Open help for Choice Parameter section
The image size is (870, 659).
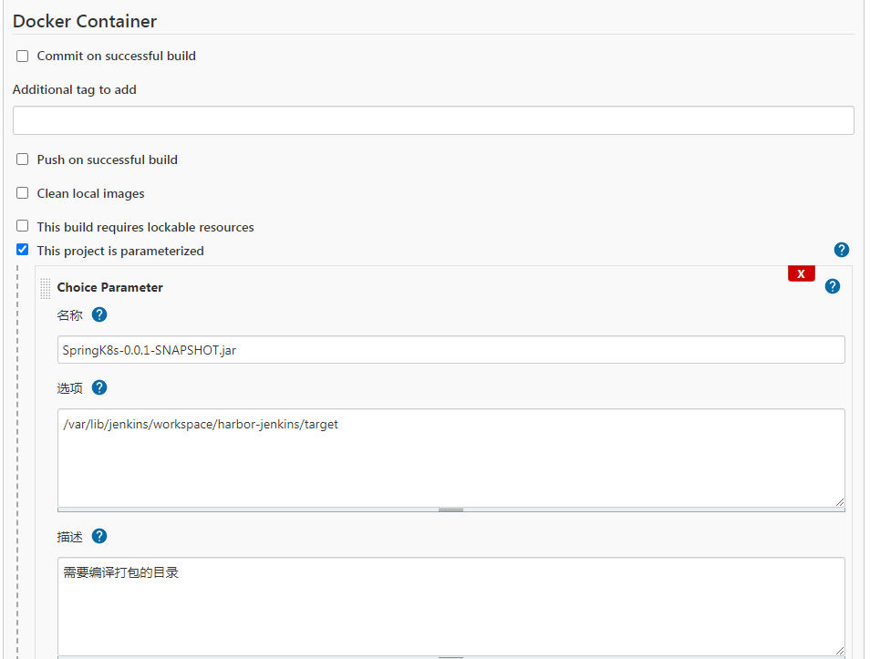pos(832,286)
